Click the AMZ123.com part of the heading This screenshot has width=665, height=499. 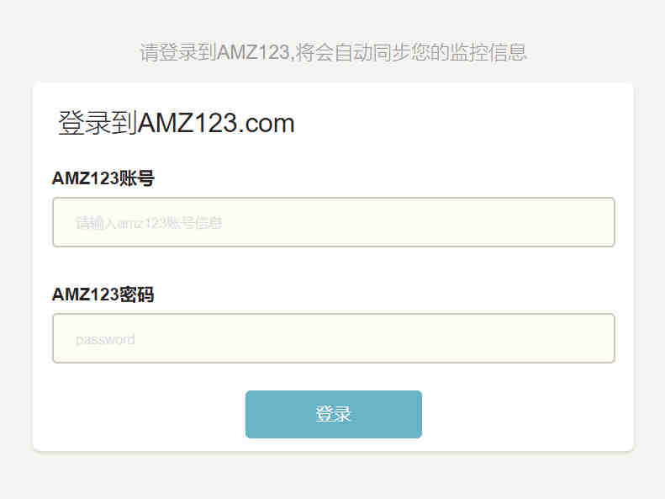click(x=216, y=124)
